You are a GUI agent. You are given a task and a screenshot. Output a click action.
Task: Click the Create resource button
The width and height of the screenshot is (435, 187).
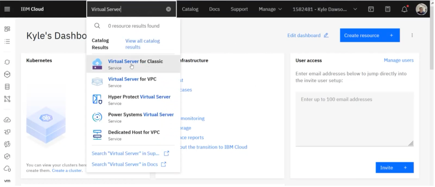[370, 35]
